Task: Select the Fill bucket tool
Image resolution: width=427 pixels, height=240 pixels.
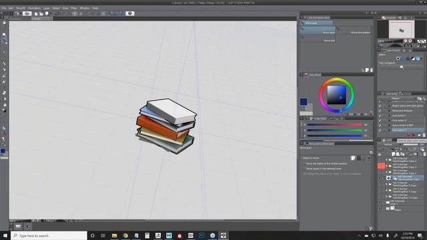Action: [x=4, y=105]
